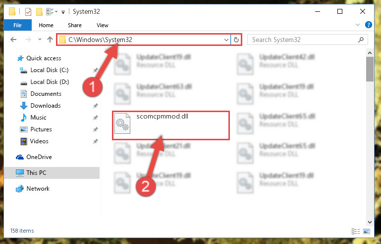Switch to details view layout icon
Image resolution: width=381 pixels, height=244 pixels.
pos(356,231)
